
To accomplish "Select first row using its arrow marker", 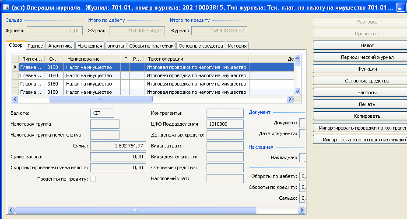I will pyautogui.click(x=15, y=67).
